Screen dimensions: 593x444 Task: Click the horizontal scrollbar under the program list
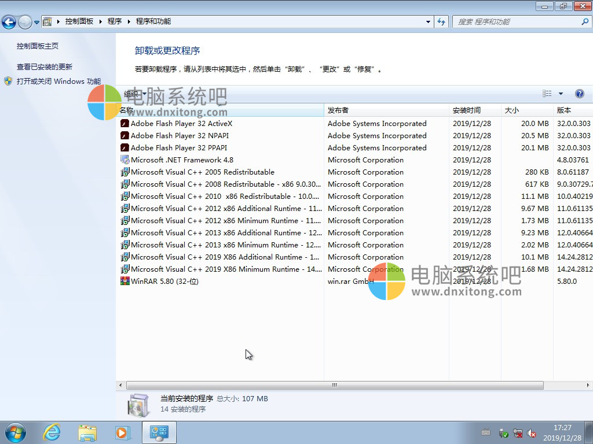[x=334, y=385]
